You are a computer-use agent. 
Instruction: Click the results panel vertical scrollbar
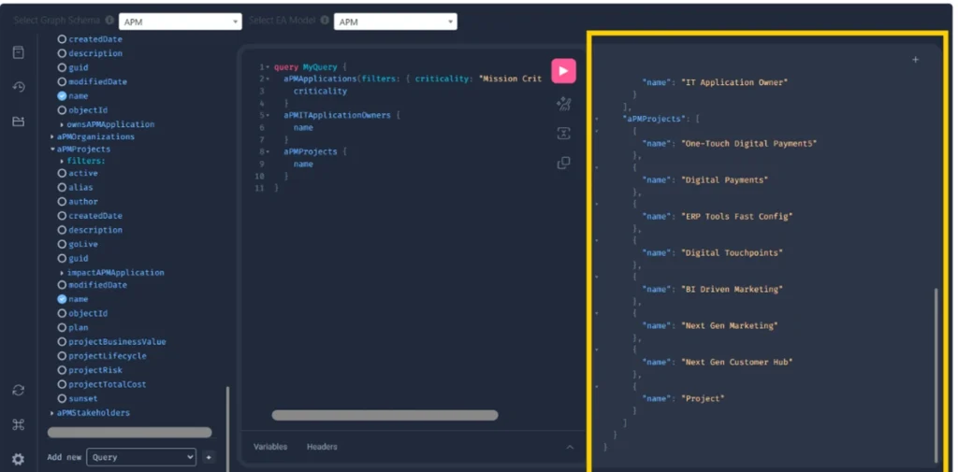click(936, 376)
